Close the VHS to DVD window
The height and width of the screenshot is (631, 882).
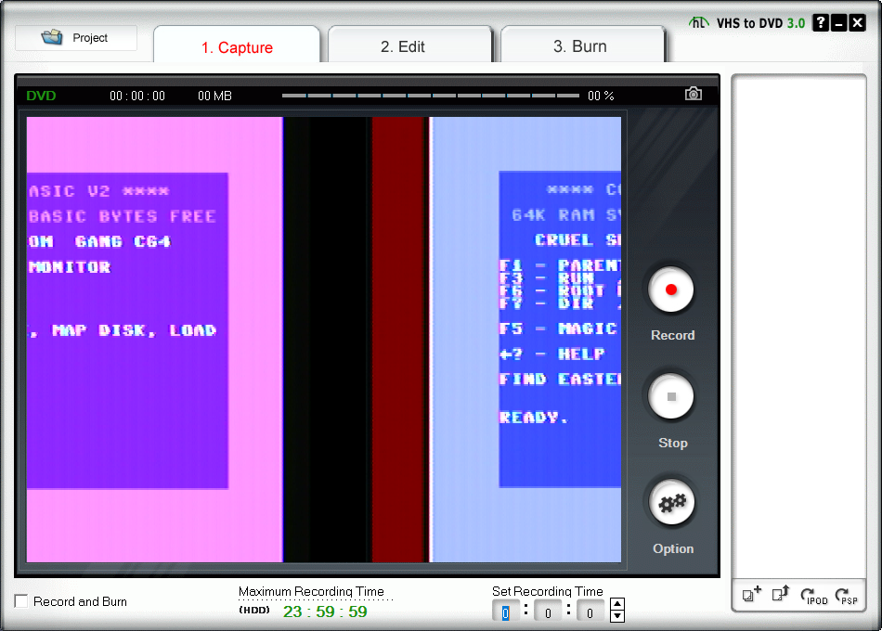click(x=857, y=22)
